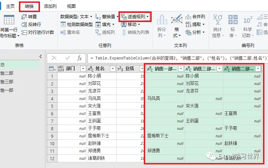Click the 填充 fill icon

coord(98,25)
